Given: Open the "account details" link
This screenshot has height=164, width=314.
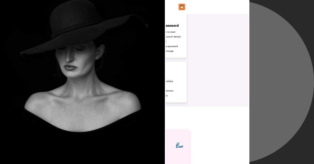Looking at the screenshot, I should pos(173,37).
